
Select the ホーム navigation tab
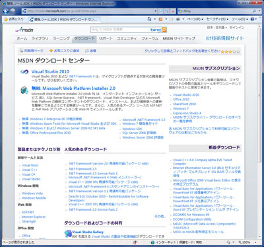pyautogui.click(x=22, y=39)
